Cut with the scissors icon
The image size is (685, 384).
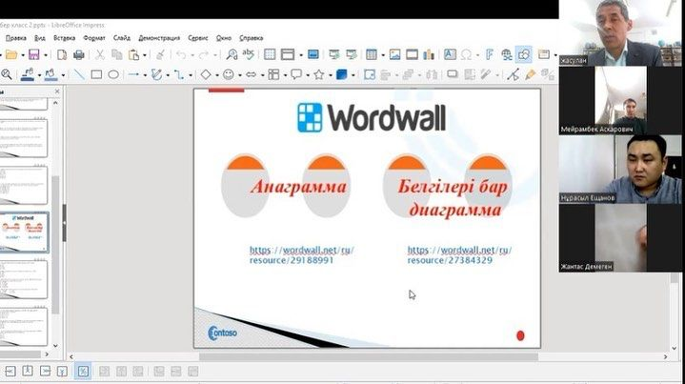[100, 54]
